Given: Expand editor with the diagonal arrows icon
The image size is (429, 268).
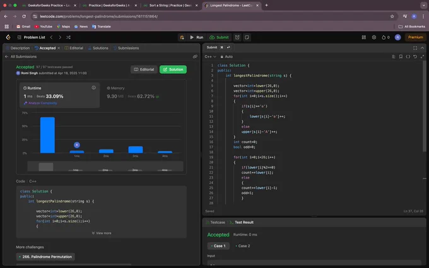Looking at the screenshot, I should click(x=422, y=57).
